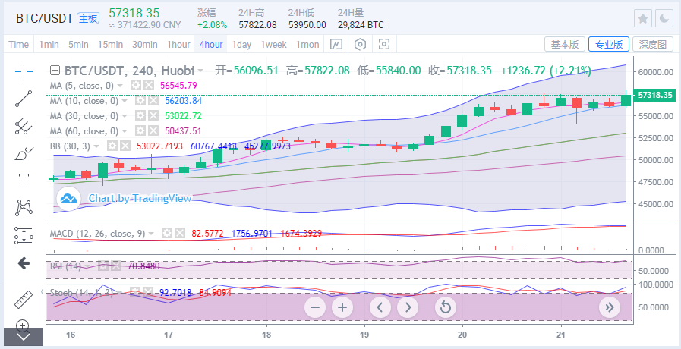Open settings for MA (10, close, 0)

pos(140,101)
